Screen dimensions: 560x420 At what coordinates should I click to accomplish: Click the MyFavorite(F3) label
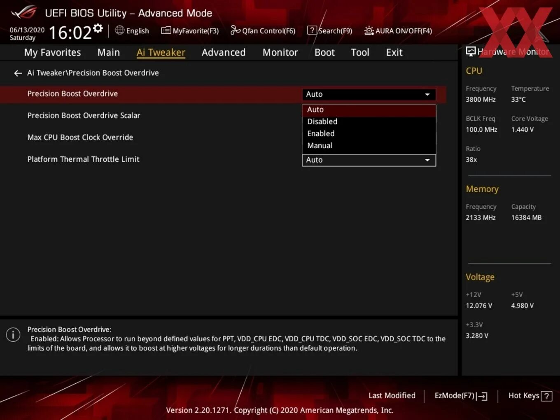click(196, 31)
